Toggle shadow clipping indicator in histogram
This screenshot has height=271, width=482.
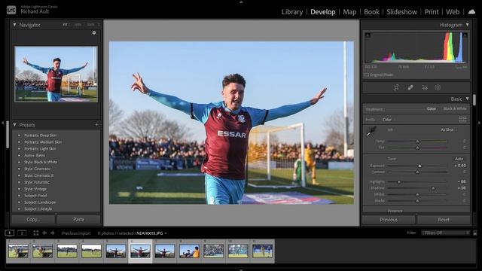(368, 35)
